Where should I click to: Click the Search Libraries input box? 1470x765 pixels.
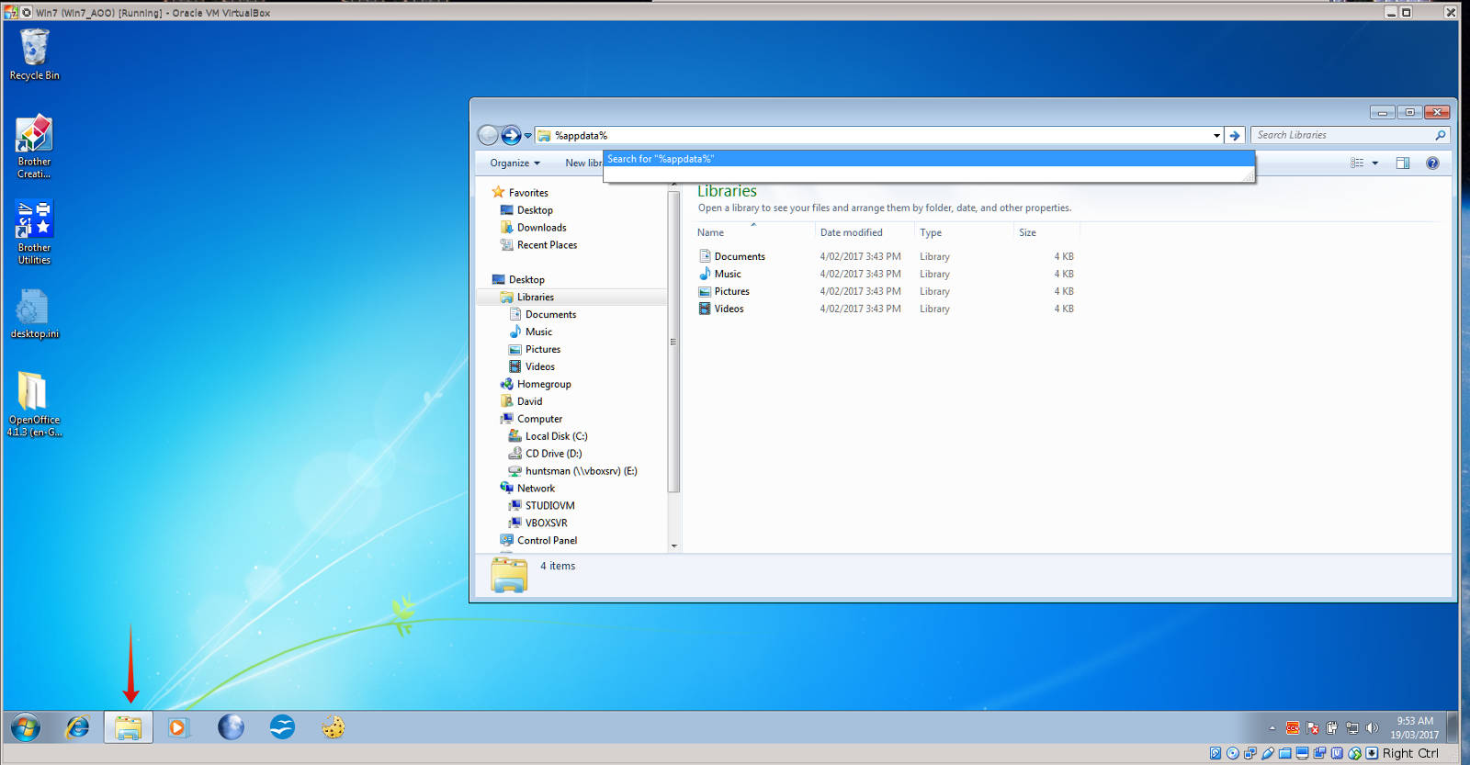coord(1341,135)
